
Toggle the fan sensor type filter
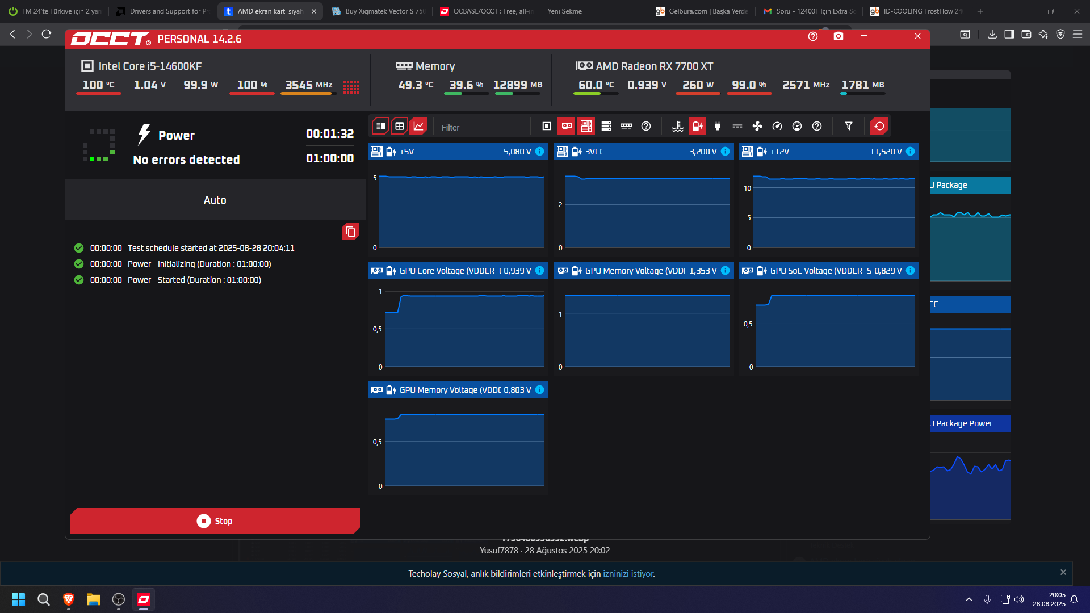[x=757, y=126]
